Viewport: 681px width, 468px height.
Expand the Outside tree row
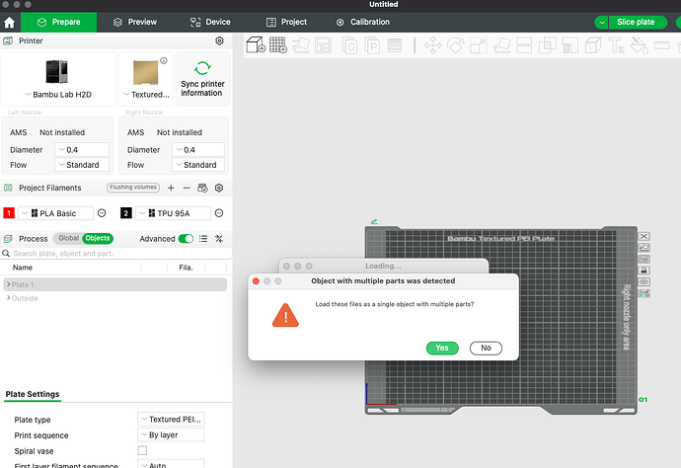(x=9, y=298)
